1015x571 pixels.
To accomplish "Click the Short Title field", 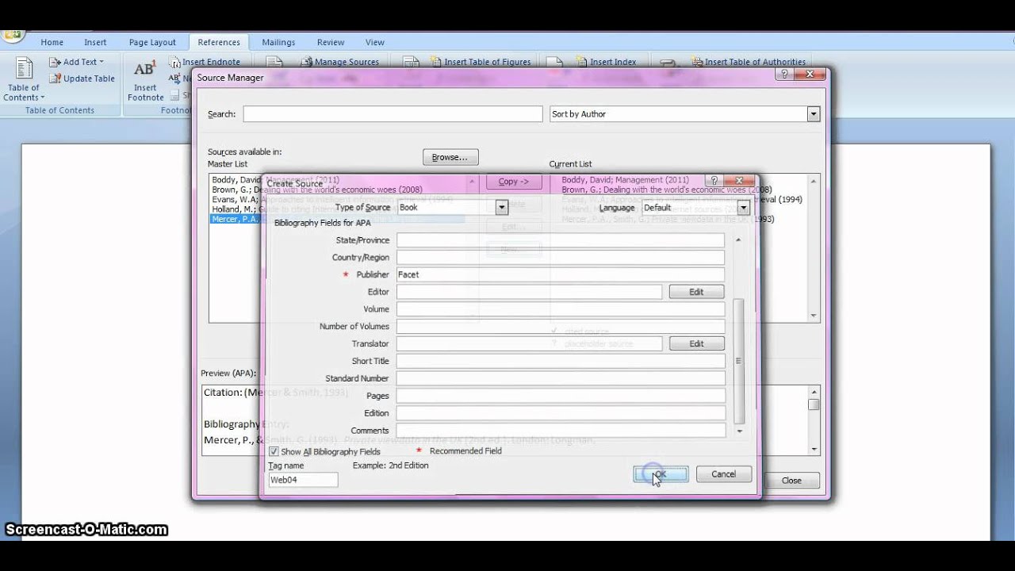I will pos(561,361).
